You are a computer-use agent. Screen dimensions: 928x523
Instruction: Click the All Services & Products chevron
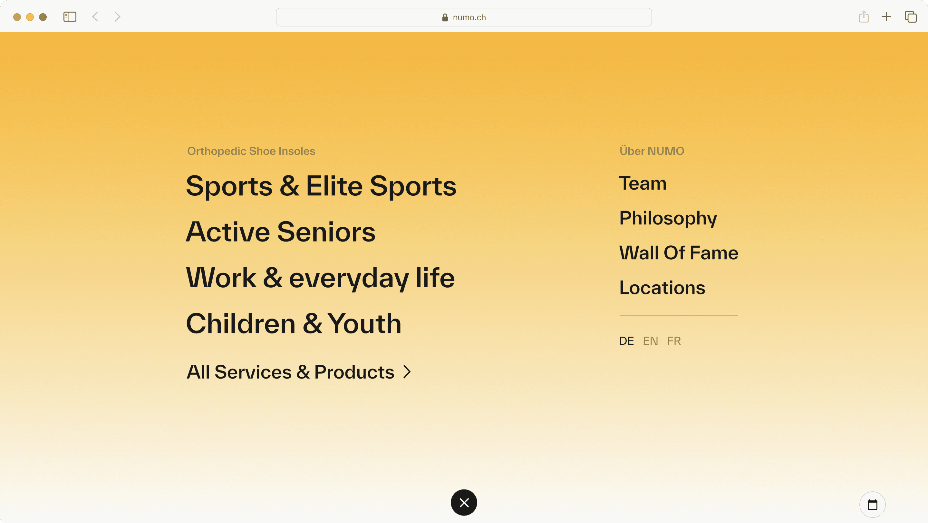point(407,372)
